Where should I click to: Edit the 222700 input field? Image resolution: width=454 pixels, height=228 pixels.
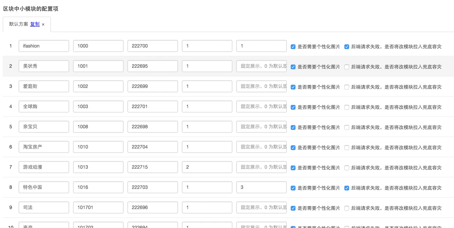(153, 46)
